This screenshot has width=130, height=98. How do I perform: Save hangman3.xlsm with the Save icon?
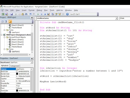tap(12, 14)
